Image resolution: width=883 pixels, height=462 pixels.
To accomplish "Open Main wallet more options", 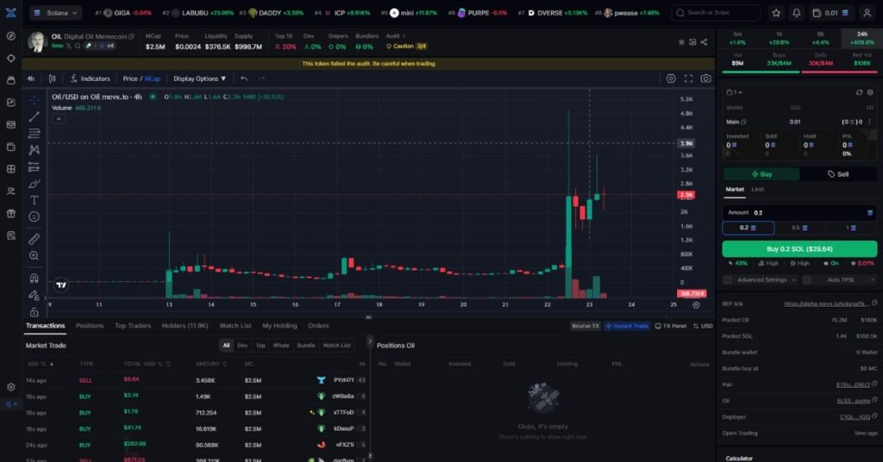I will (870, 122).
